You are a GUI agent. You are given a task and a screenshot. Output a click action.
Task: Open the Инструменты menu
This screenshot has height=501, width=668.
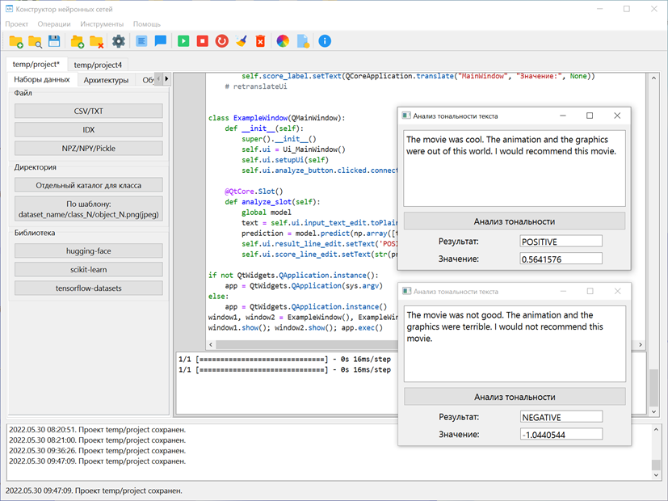pyautogui.click(x=102, y=24)
